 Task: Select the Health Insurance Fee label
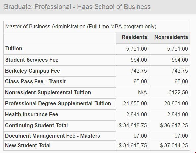[32, 115]
